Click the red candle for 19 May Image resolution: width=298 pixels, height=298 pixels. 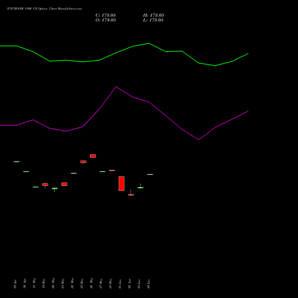[x=45, y=185]
